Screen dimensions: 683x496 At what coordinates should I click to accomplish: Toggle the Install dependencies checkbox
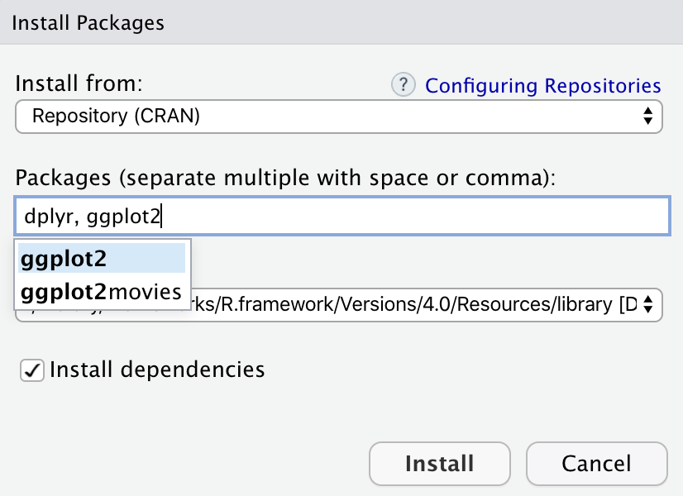[x=32, y=370]
